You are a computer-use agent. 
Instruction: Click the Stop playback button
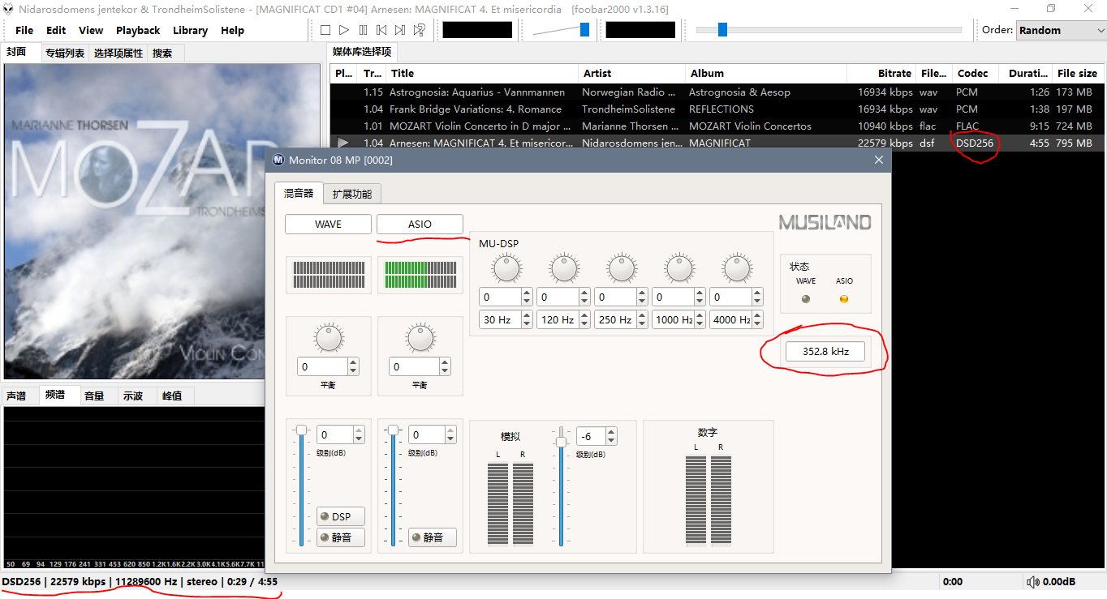click(325, 30)
